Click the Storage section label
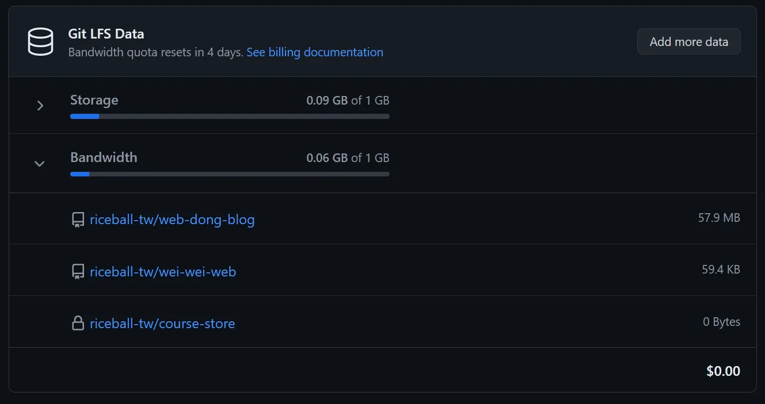This screenshot has width=765, height=404. pyautogui.click(x=94, y=100)
